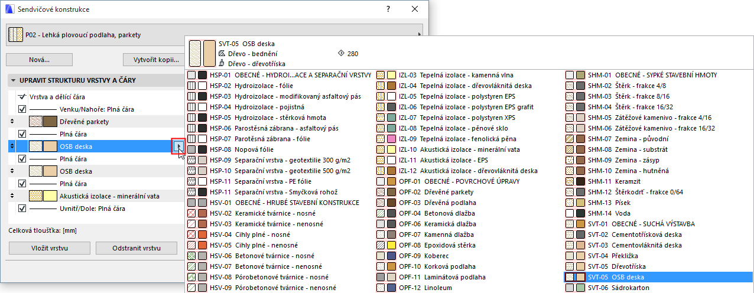Click the Nová... button
Viewport: 754px width, 293px height.
39,60
